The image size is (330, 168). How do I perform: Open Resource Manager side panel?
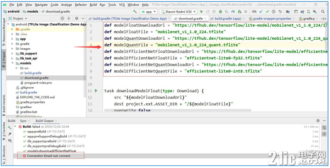(4, 32)
